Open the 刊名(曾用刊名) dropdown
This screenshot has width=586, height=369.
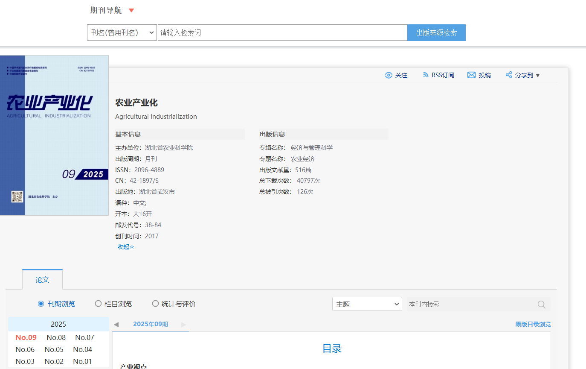point(122,32)
